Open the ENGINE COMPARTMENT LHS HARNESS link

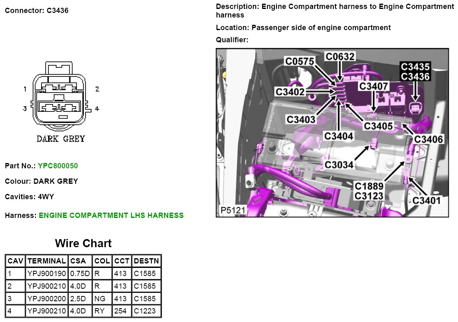(x=111, y=215)
